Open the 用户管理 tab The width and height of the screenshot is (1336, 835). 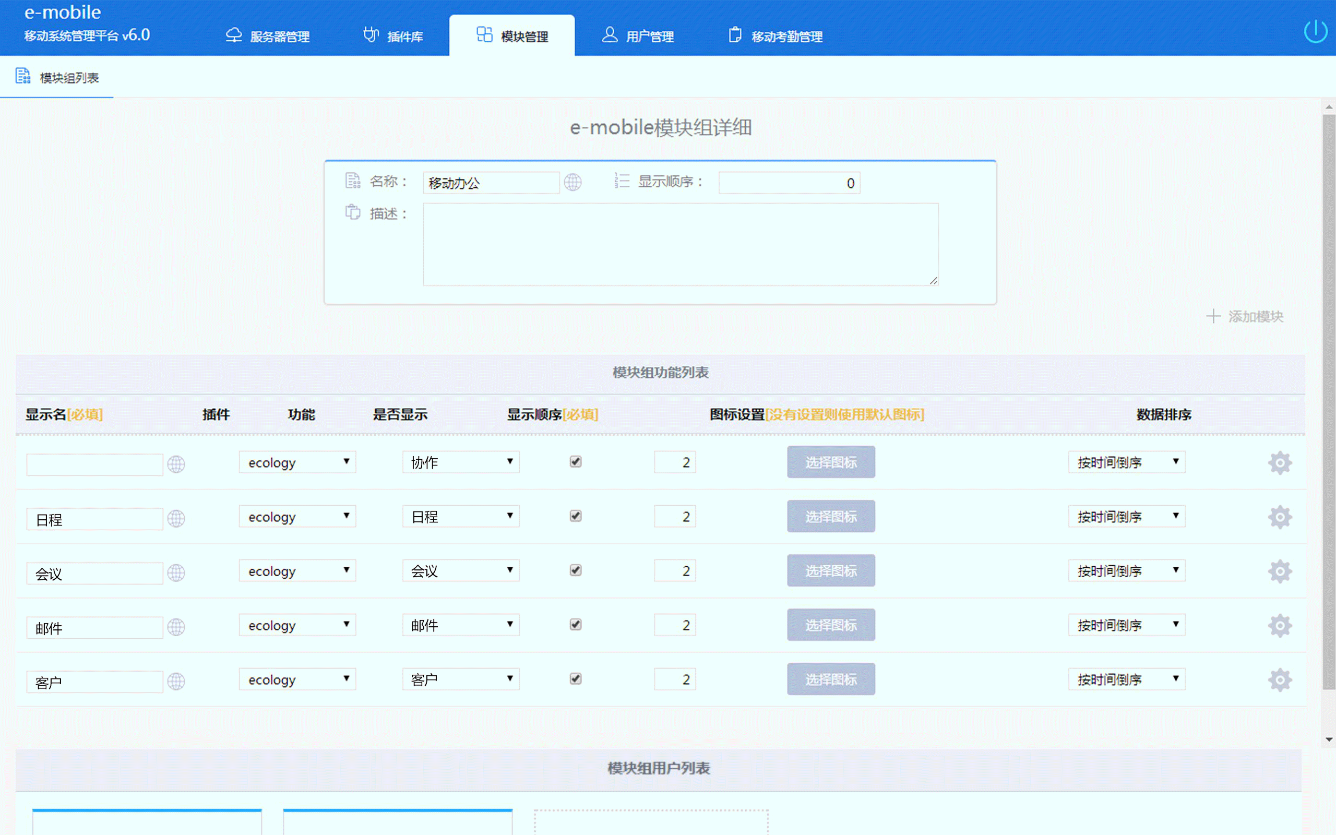tap(638, 36)
